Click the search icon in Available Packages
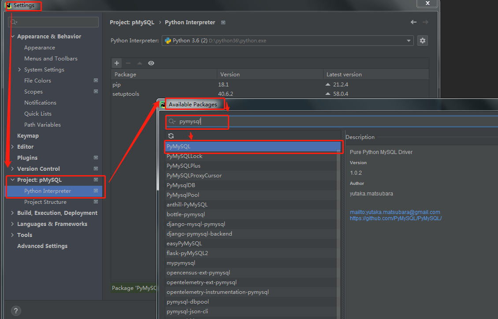 click(x=172, y=121)
